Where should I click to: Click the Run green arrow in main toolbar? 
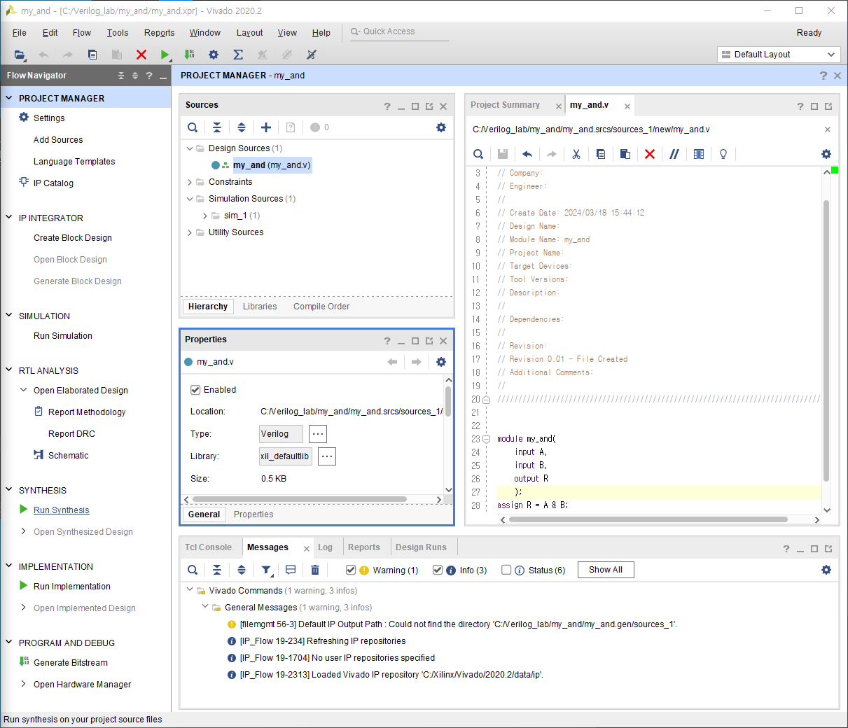[x=165, y=55]
